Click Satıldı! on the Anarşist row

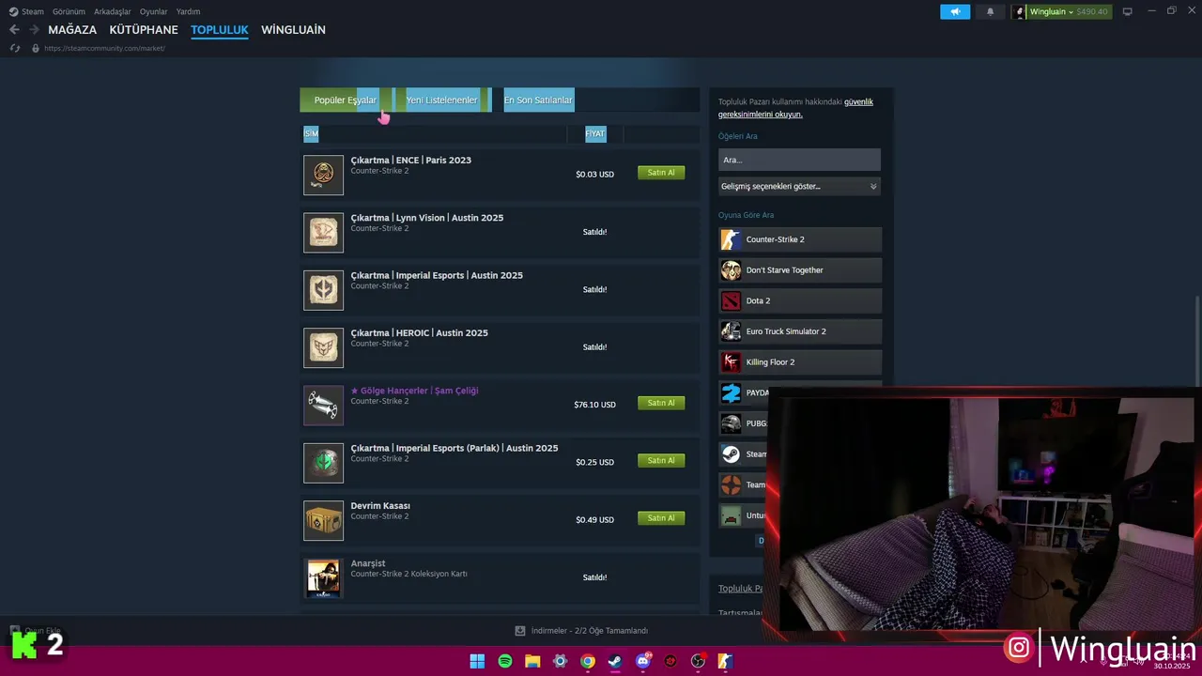tap(594, 577)
